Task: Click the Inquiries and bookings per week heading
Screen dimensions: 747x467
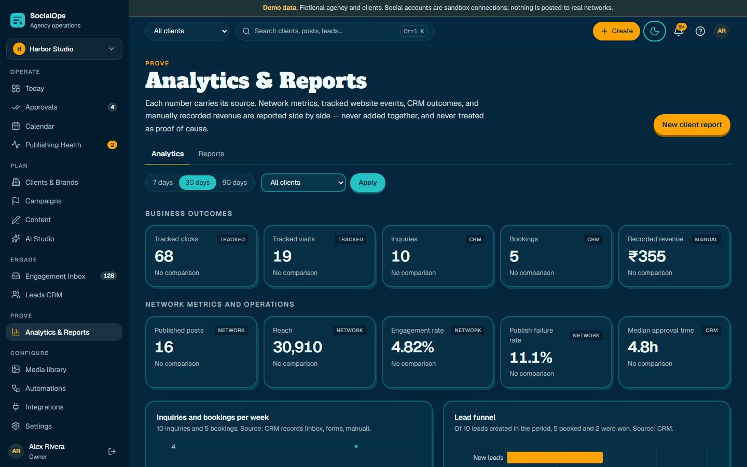Action: click(x=213, y=417)
